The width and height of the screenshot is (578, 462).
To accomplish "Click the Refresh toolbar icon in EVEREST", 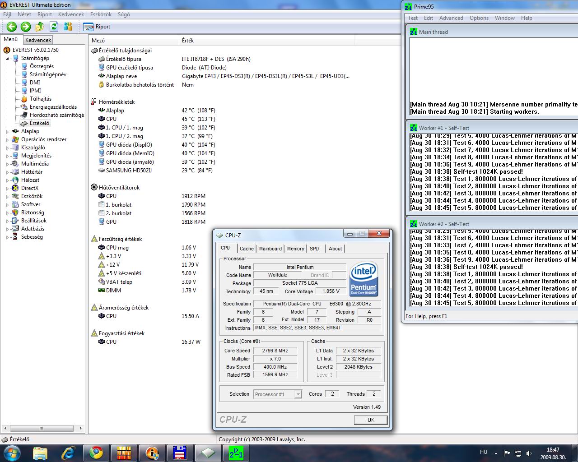I will click(54, 27).
